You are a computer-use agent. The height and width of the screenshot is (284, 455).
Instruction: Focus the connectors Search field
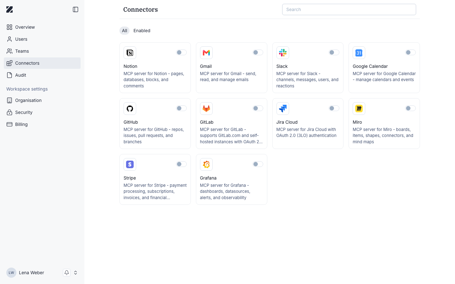coord(349,9)
